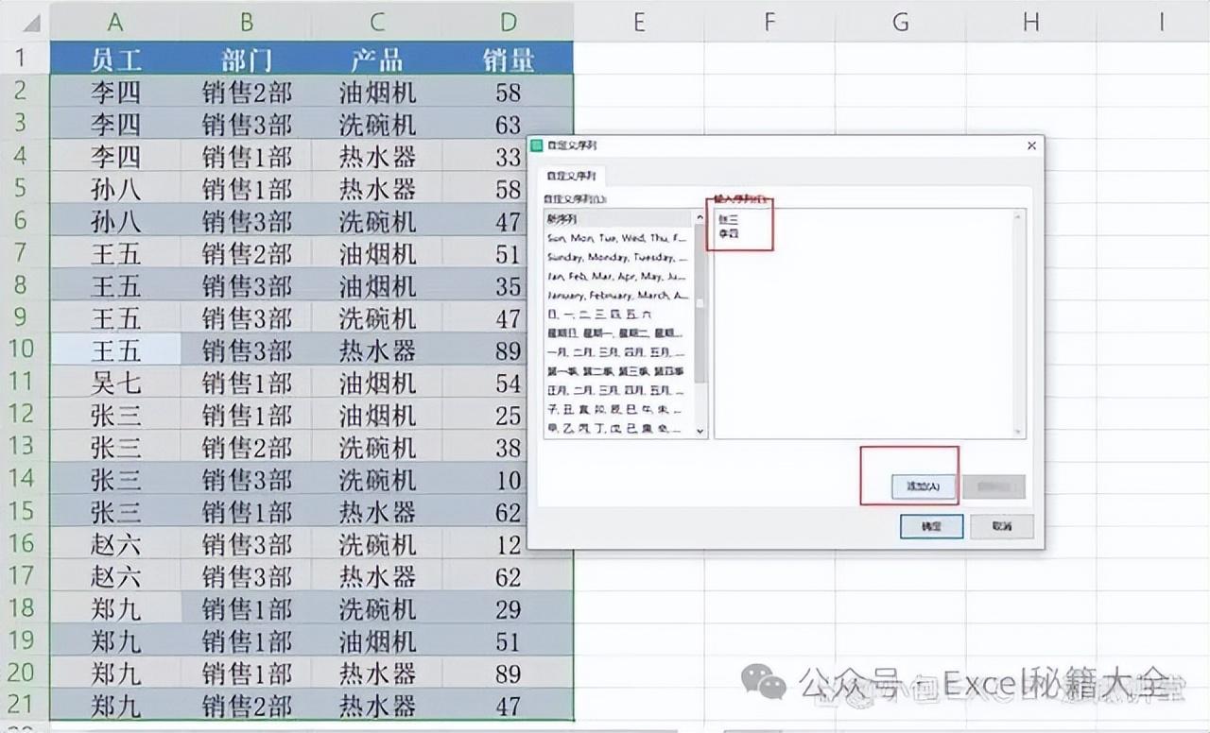Click the greyed-out delete button beside 添加(A)
1210x733 pixels.
point(994,486)
